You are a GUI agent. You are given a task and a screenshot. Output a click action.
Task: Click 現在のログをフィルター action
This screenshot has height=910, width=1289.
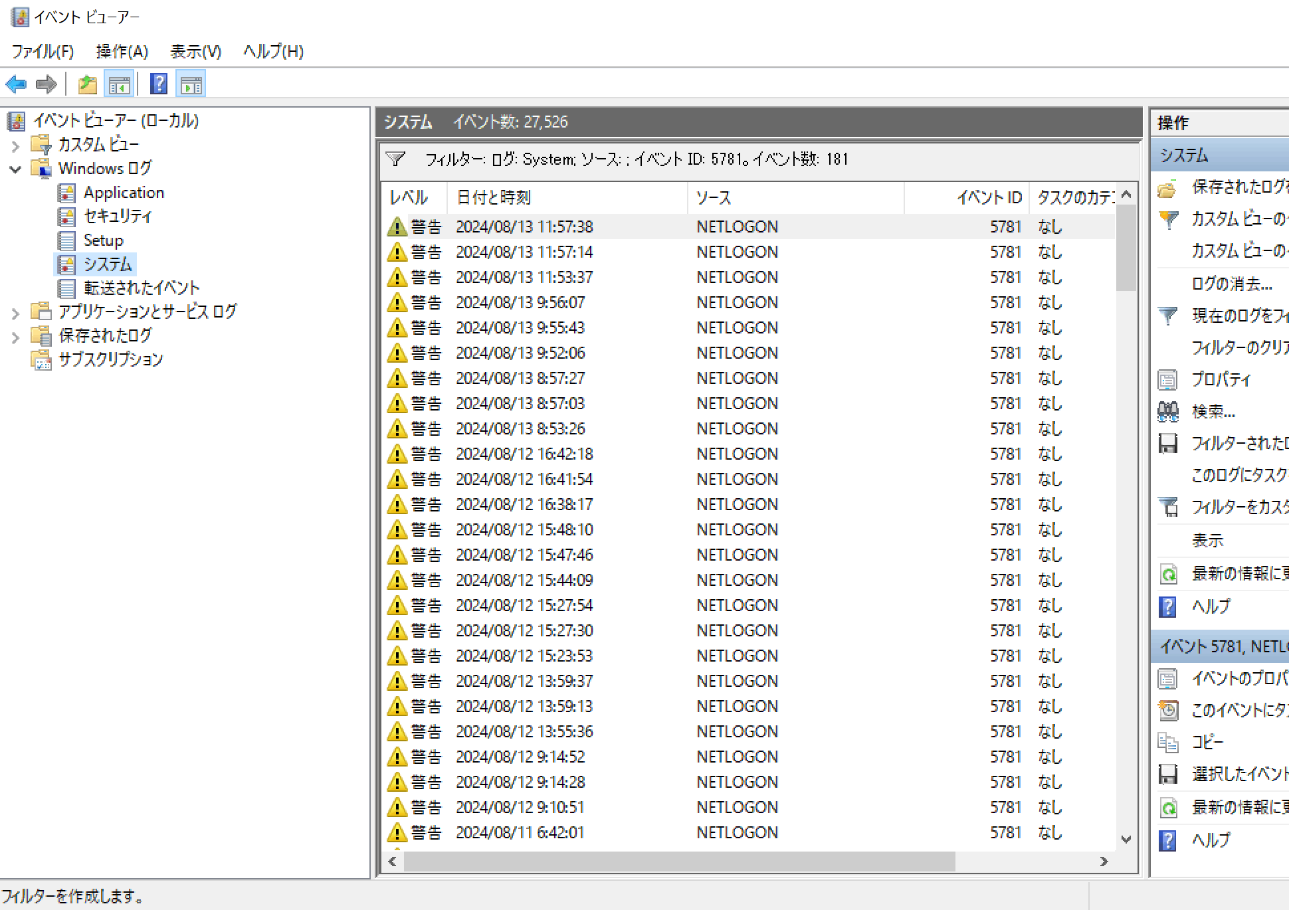1240,316
